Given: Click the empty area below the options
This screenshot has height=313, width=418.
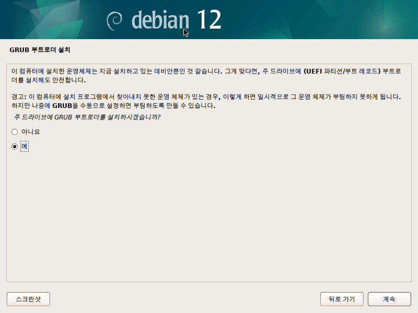Looking at the screenshot, I should (x=209, y=215).
